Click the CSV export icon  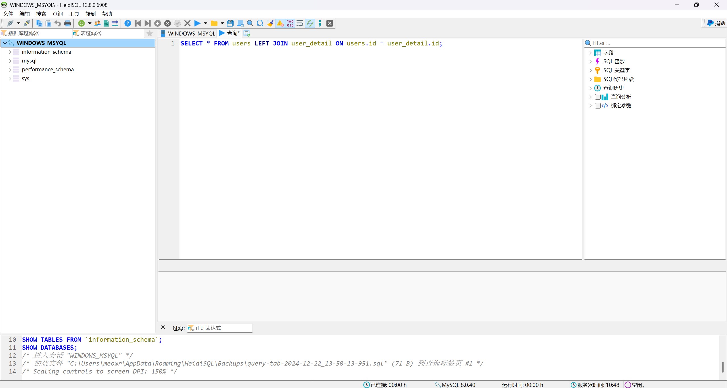pos(106,23)
